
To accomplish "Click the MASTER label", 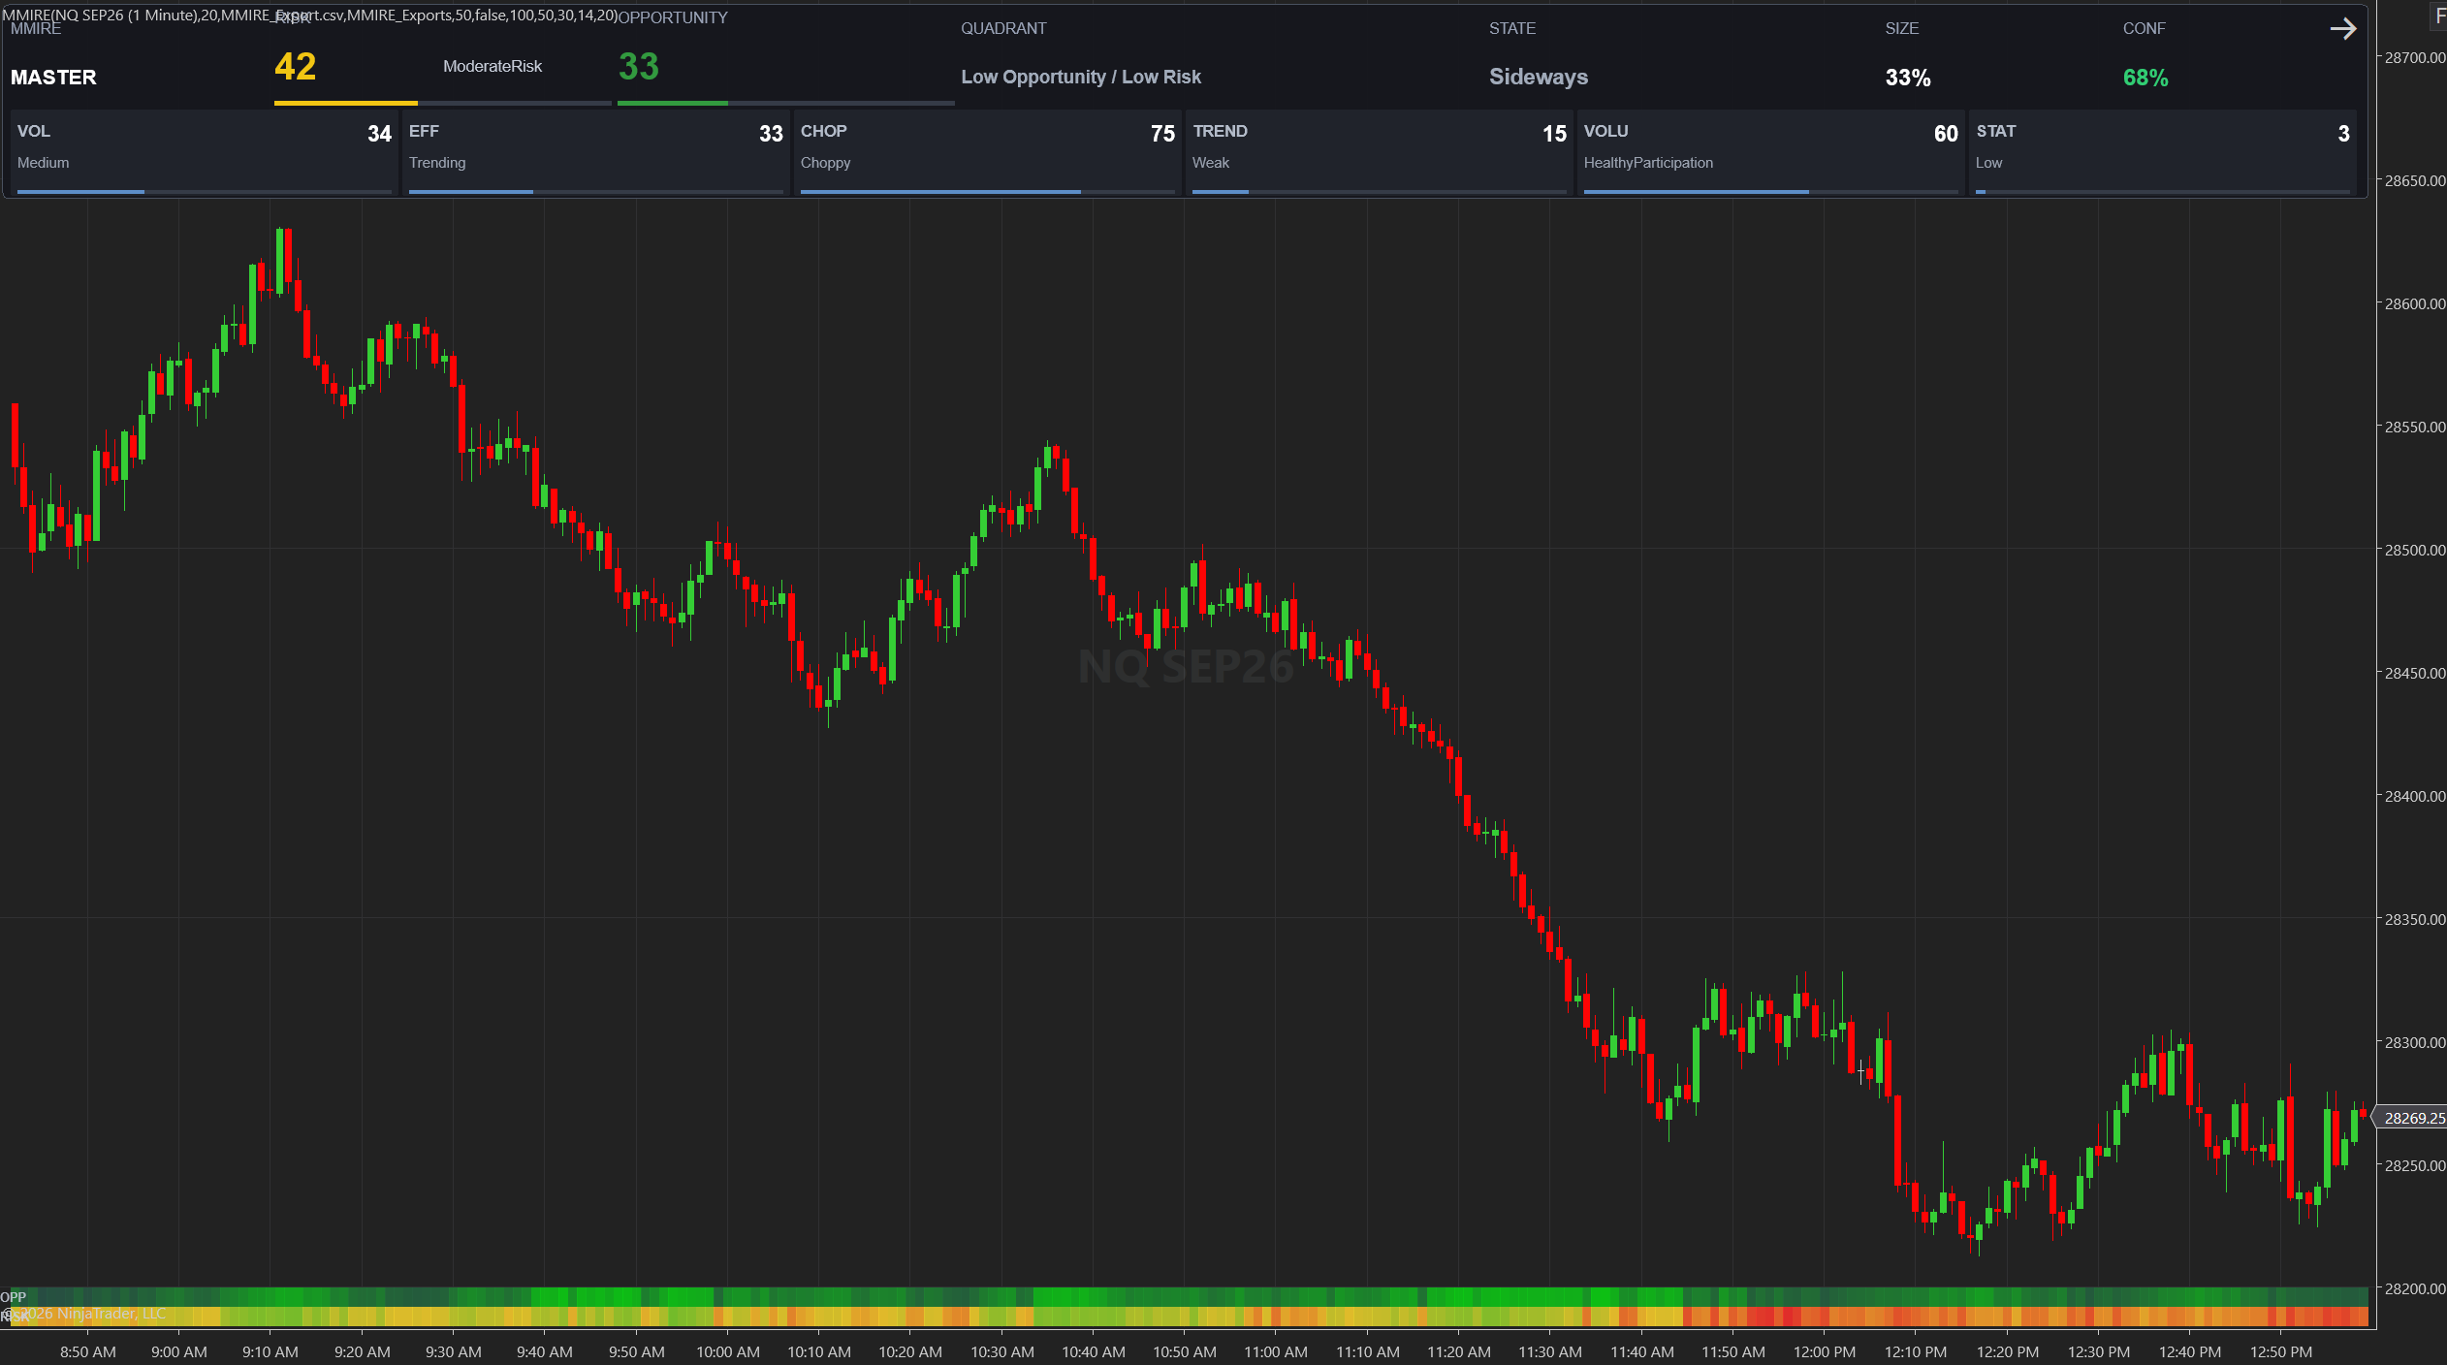I will tap(53, 78).
